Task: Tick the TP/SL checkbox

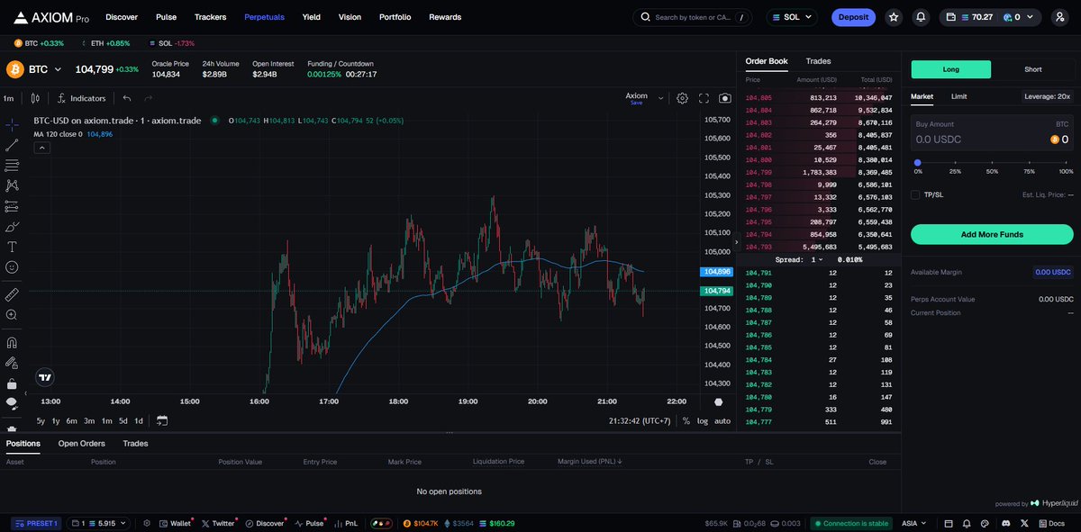Action: click(x=915, y=194)
